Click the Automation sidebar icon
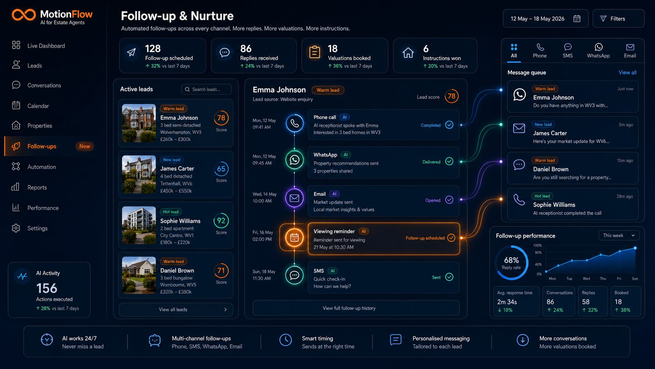655x369 pixels. click(16, 167)
